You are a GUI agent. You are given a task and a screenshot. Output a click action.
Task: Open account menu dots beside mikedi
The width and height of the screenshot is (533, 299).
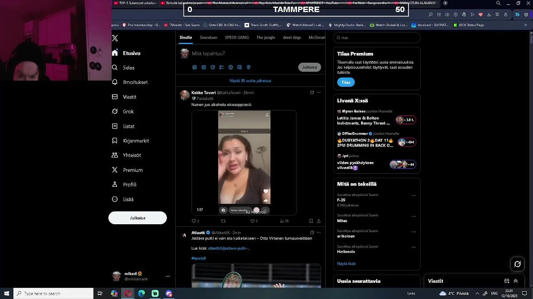[168, 276]
